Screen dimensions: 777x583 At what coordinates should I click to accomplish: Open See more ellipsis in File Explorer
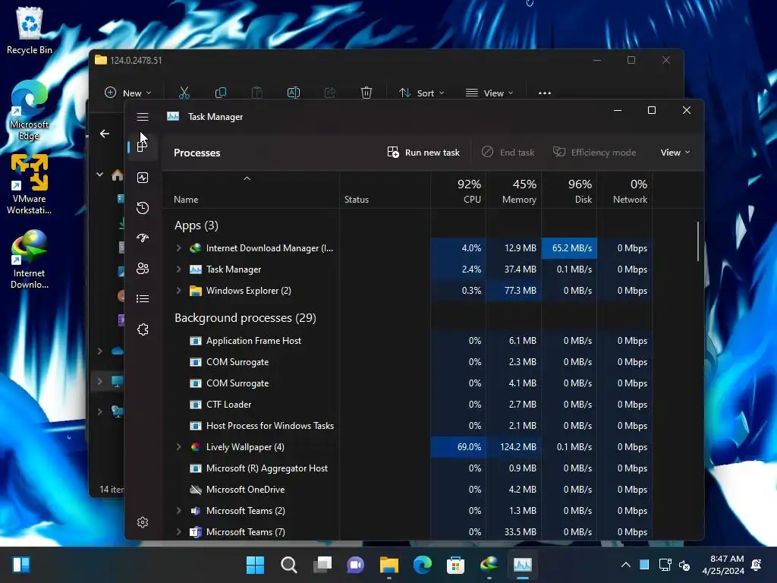[545, 93]
